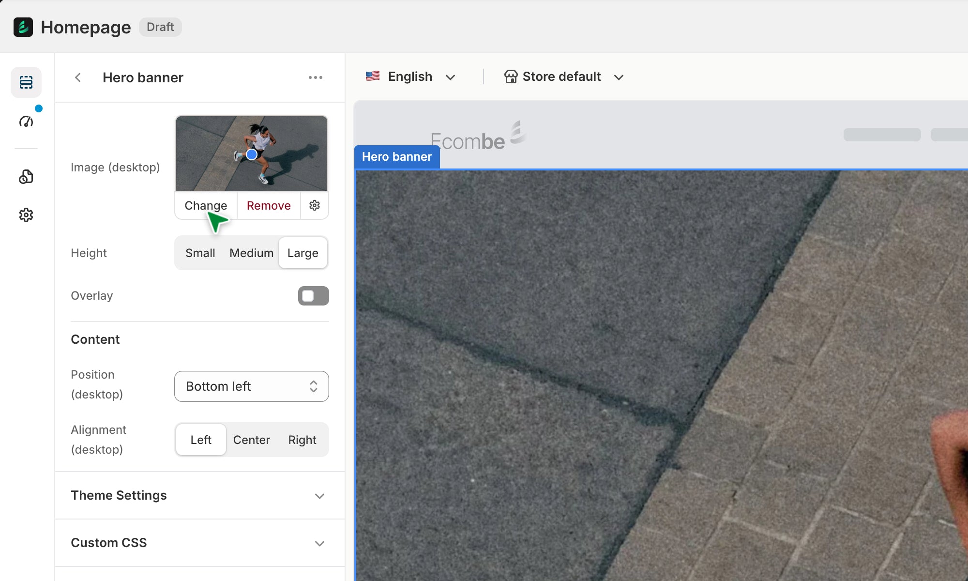
Task: Open the Hero banner three-dot menu
Action: coord(315,77)
